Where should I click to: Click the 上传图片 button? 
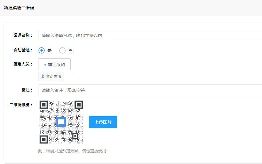tap(103, 122)
